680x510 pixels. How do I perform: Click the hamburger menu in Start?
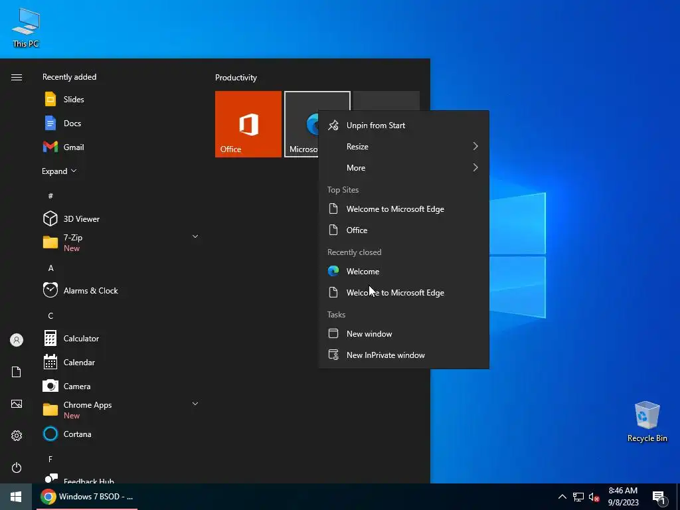17,77
